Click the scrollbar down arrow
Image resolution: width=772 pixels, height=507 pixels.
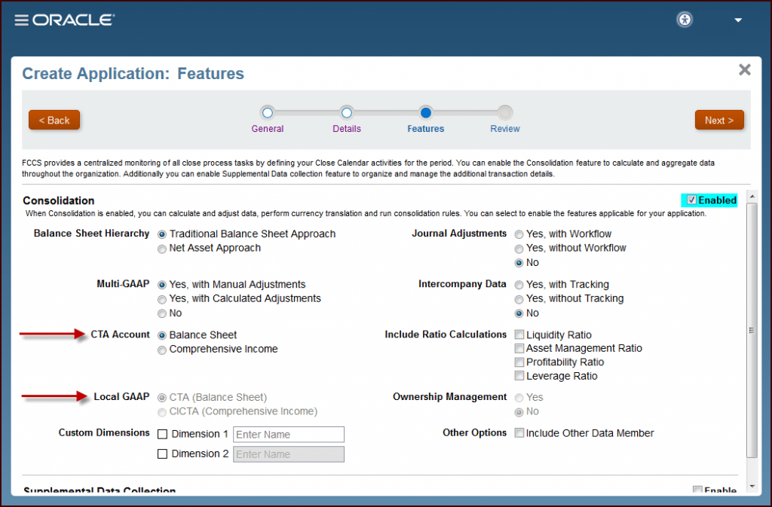[x=752, y=487]
